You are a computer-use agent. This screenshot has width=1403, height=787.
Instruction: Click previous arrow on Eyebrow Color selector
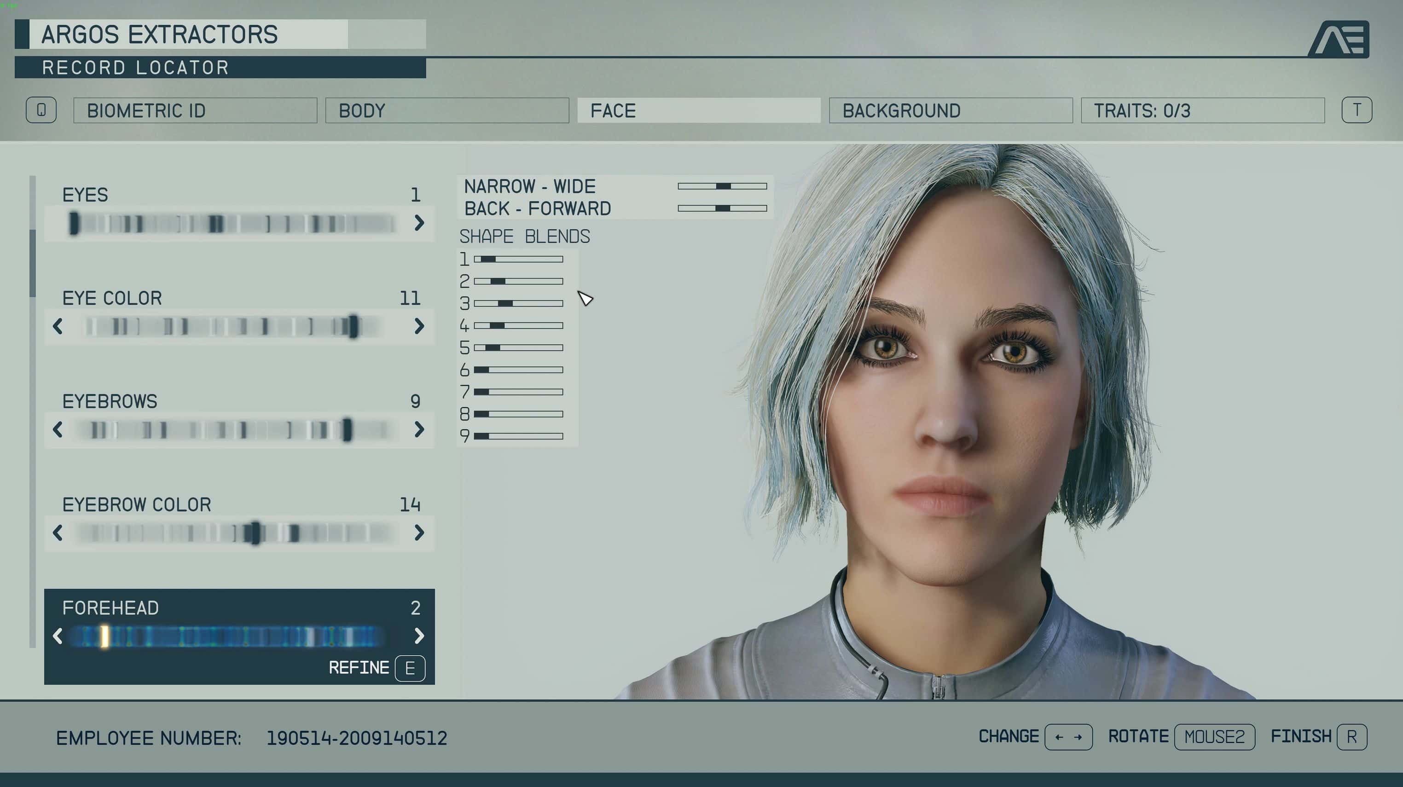pos(58,532)
